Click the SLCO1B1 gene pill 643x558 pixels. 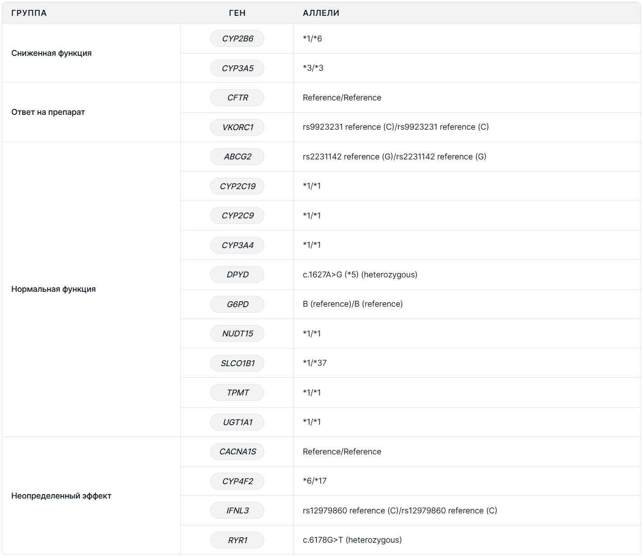point(237,363)
